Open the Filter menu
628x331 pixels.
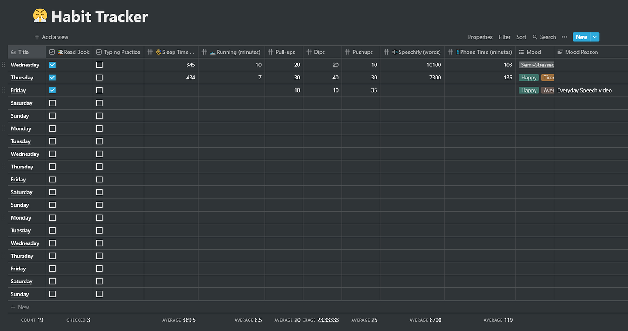(504, 37)
